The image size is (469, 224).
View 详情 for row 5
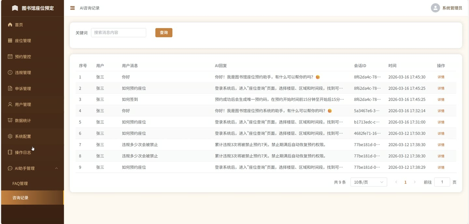click(441, 122)
